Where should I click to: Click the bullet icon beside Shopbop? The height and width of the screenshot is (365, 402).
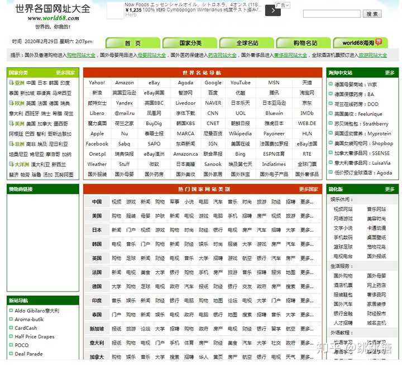coord(331,142)
